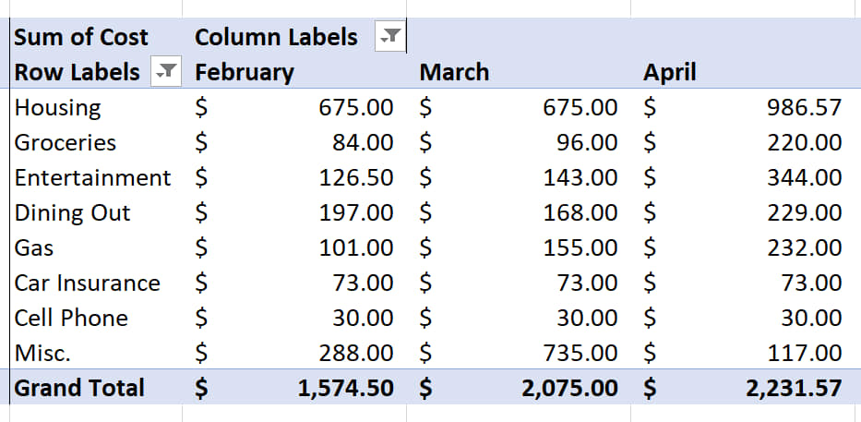The width and height of the screenshot is (861, 422).
Task: Select the Entertainment row label
Action: pyautogui.click(x=93, y=178)
